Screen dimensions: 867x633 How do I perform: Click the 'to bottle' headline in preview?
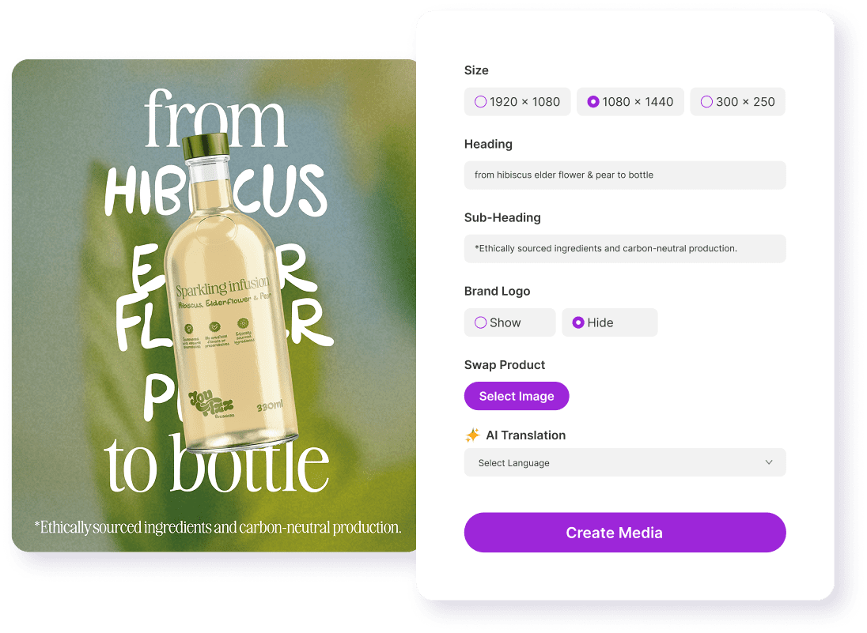point(216,464)
